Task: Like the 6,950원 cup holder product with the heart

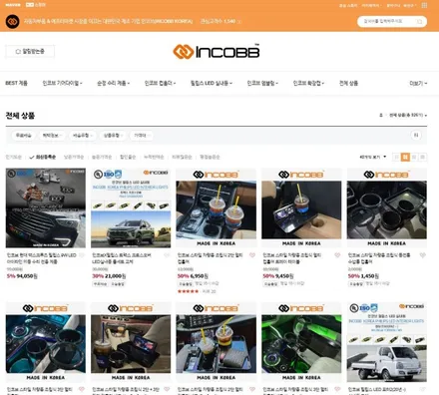Action: coord(252,255)
